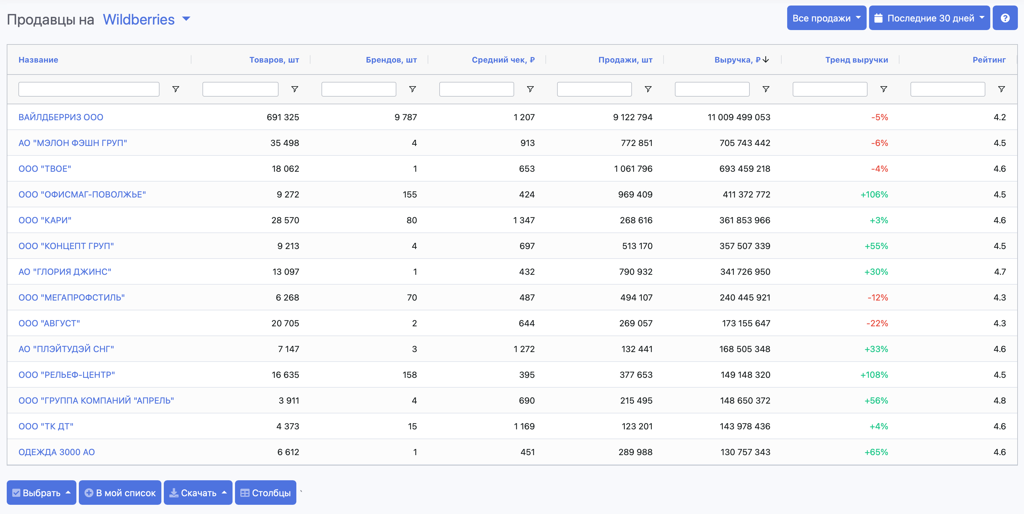Open filter icon for Товаров, шт column
The height and width of the screenshot is (514, 1024).
[x=294, y=89]
